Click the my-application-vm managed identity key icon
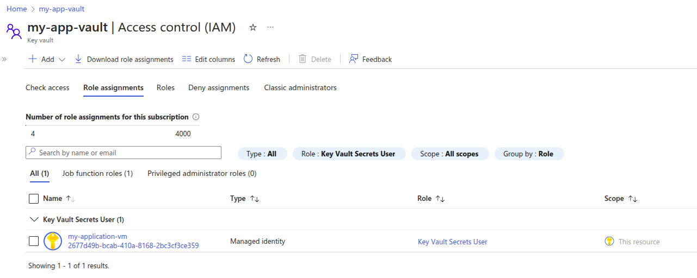Image resolution: width=697 pixels, height=278 pixels. tap(53, 241)
